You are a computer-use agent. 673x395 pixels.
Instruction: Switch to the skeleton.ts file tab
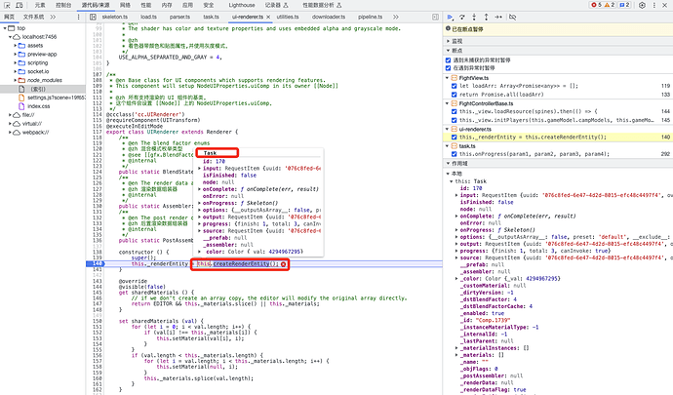115,17
